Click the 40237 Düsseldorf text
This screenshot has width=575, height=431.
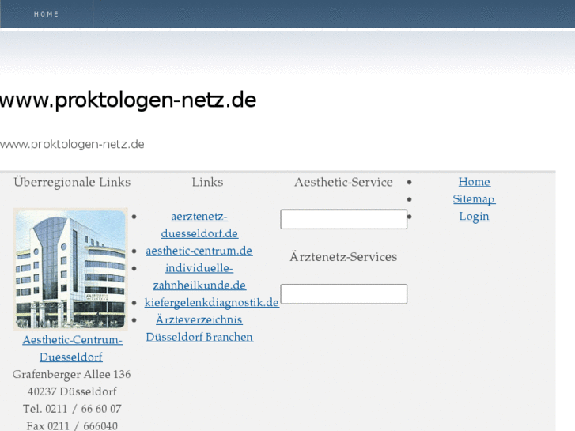click(72, 391)
